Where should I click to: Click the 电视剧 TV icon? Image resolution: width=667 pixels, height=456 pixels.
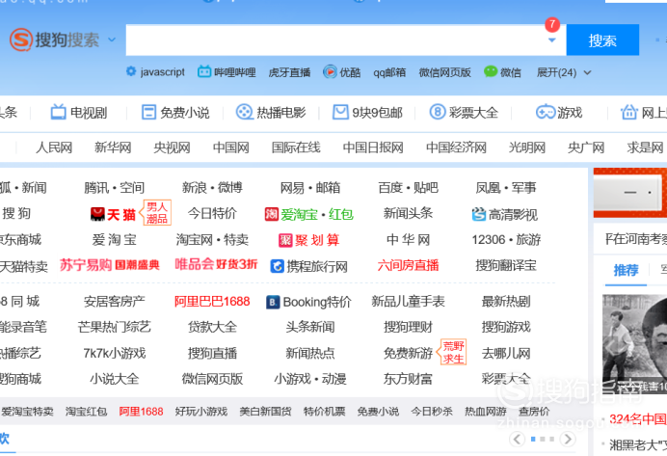pyautogui.click(x=58, y=112)
